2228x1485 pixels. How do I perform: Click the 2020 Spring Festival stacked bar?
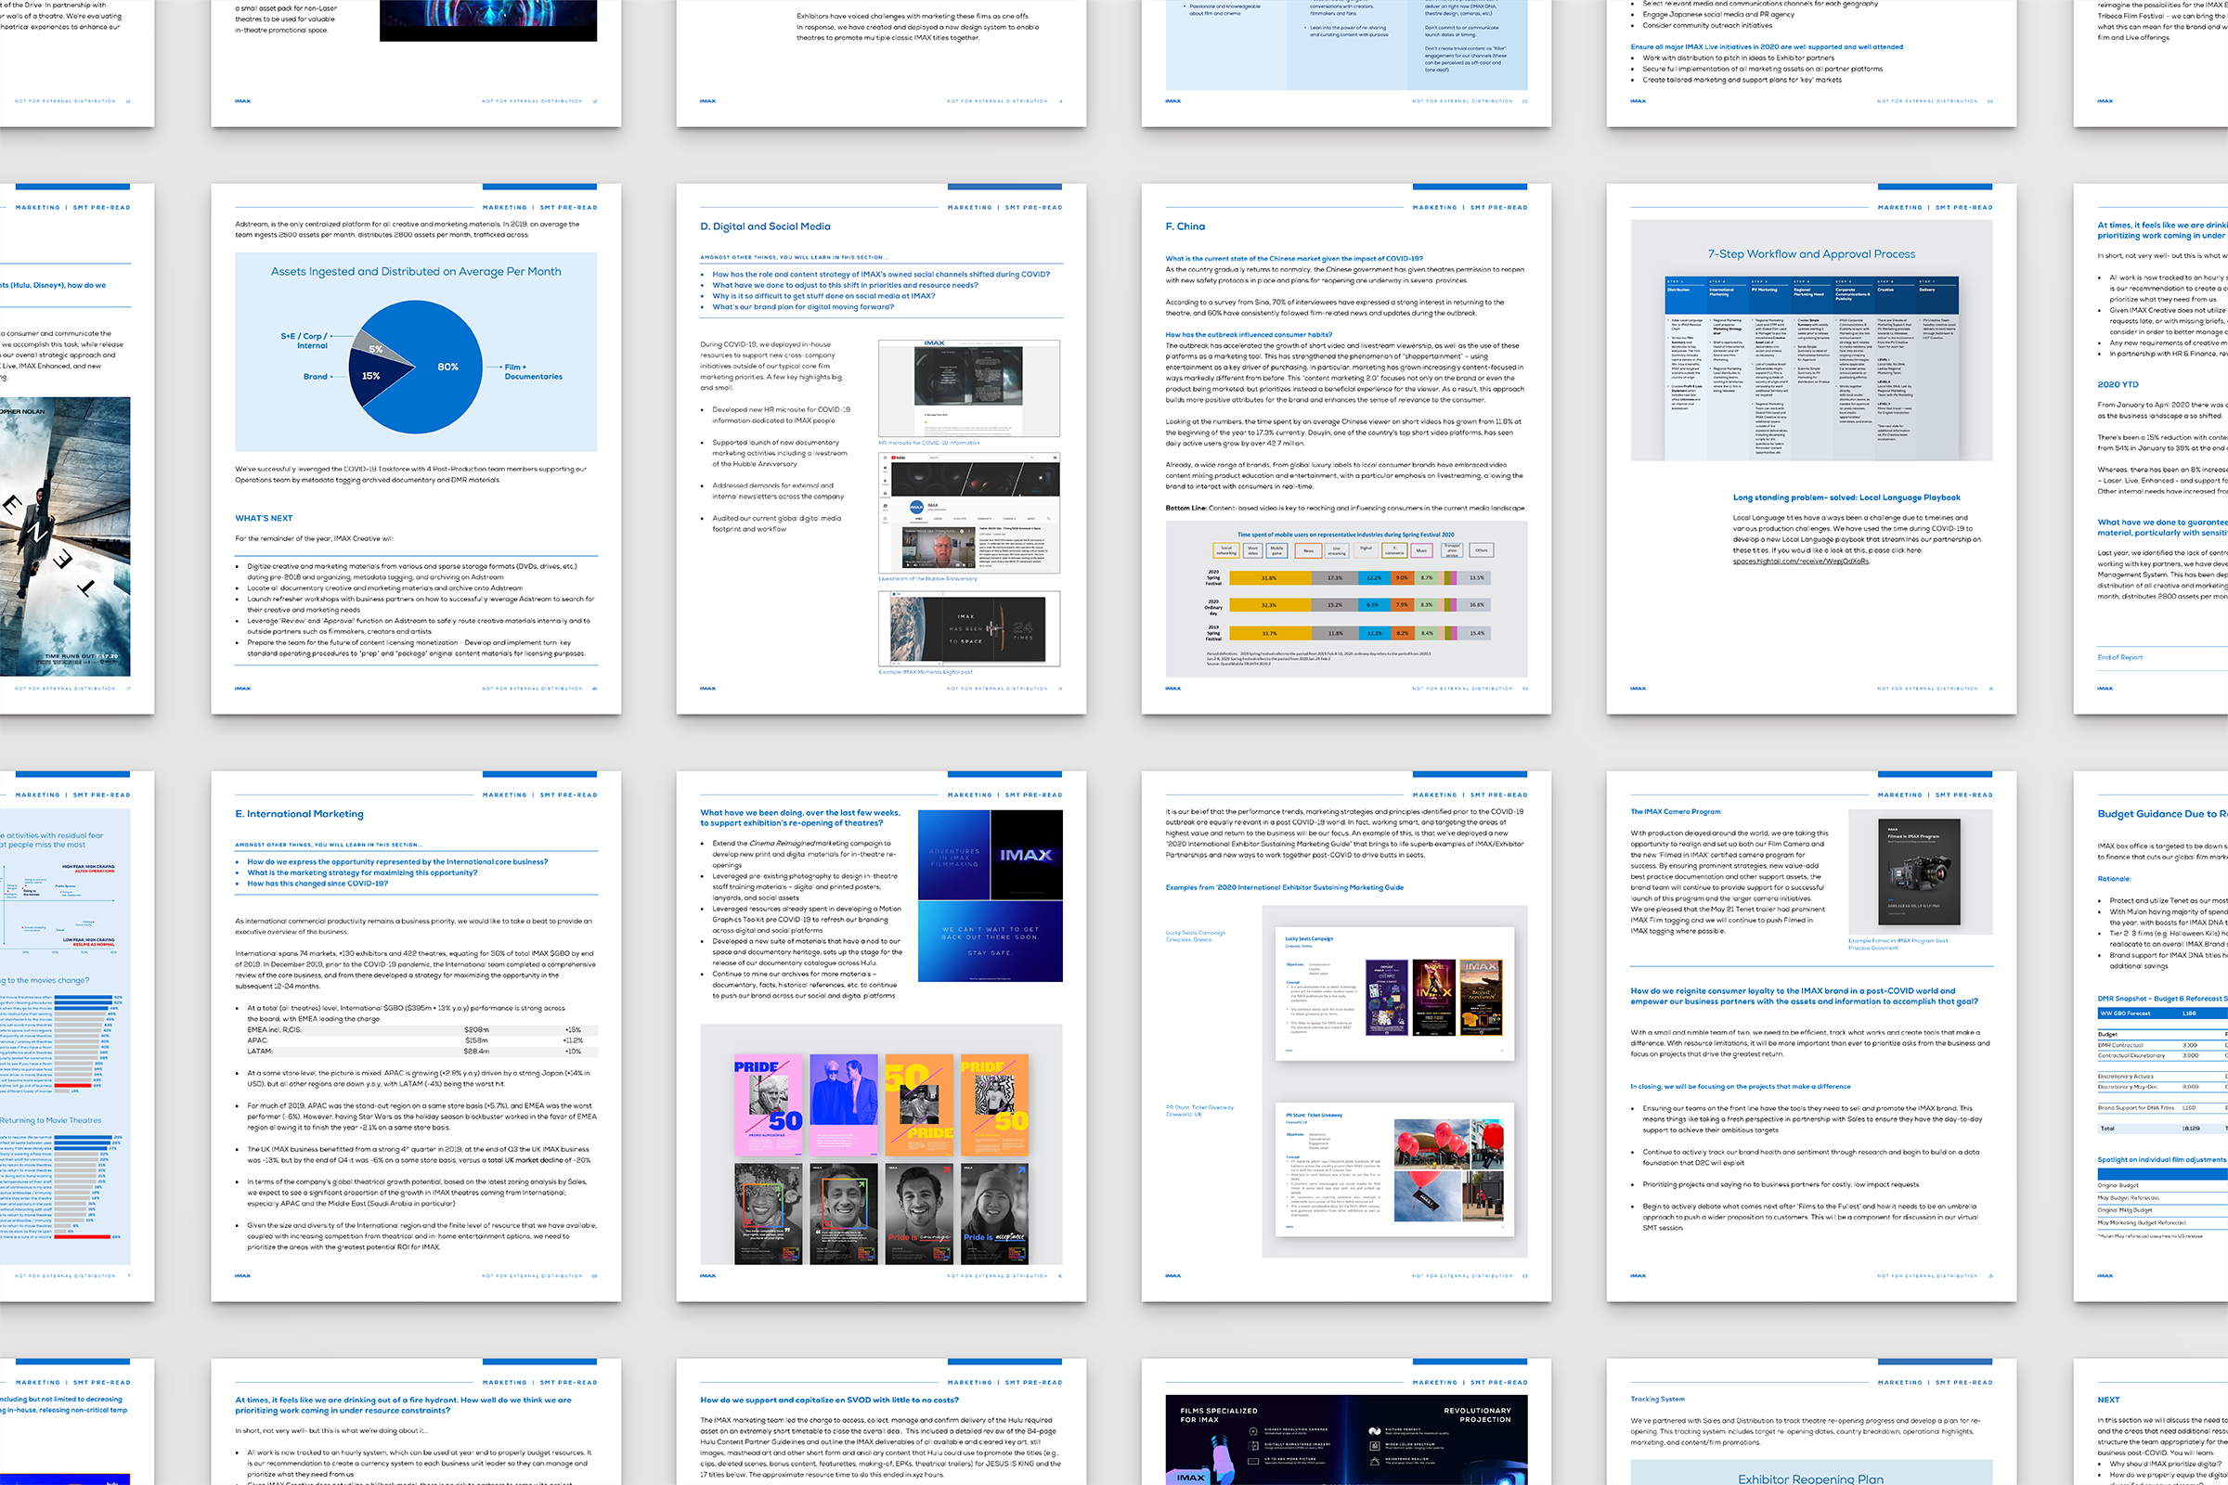point(1358,577)
